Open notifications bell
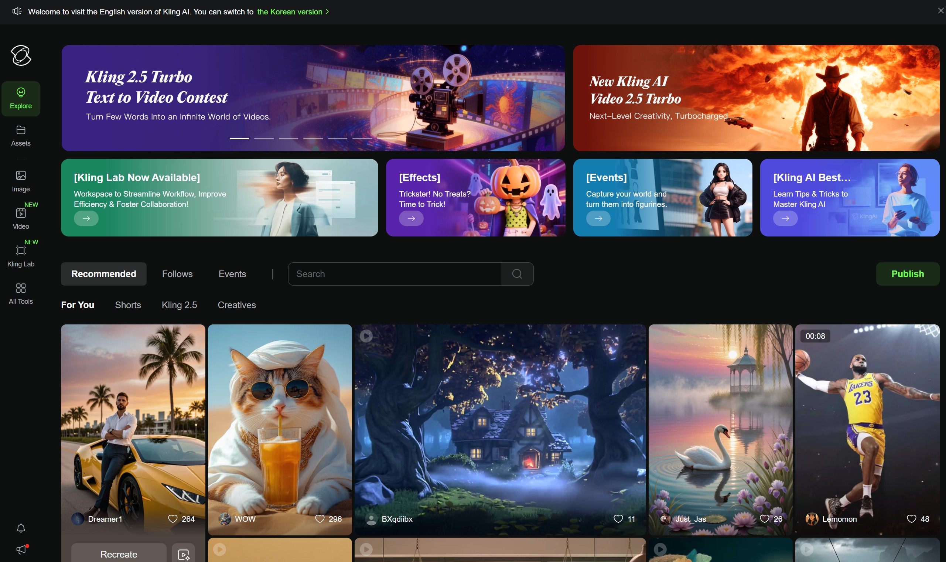The height and width of the screenshot is (562, 946). (x=20, y=528)
